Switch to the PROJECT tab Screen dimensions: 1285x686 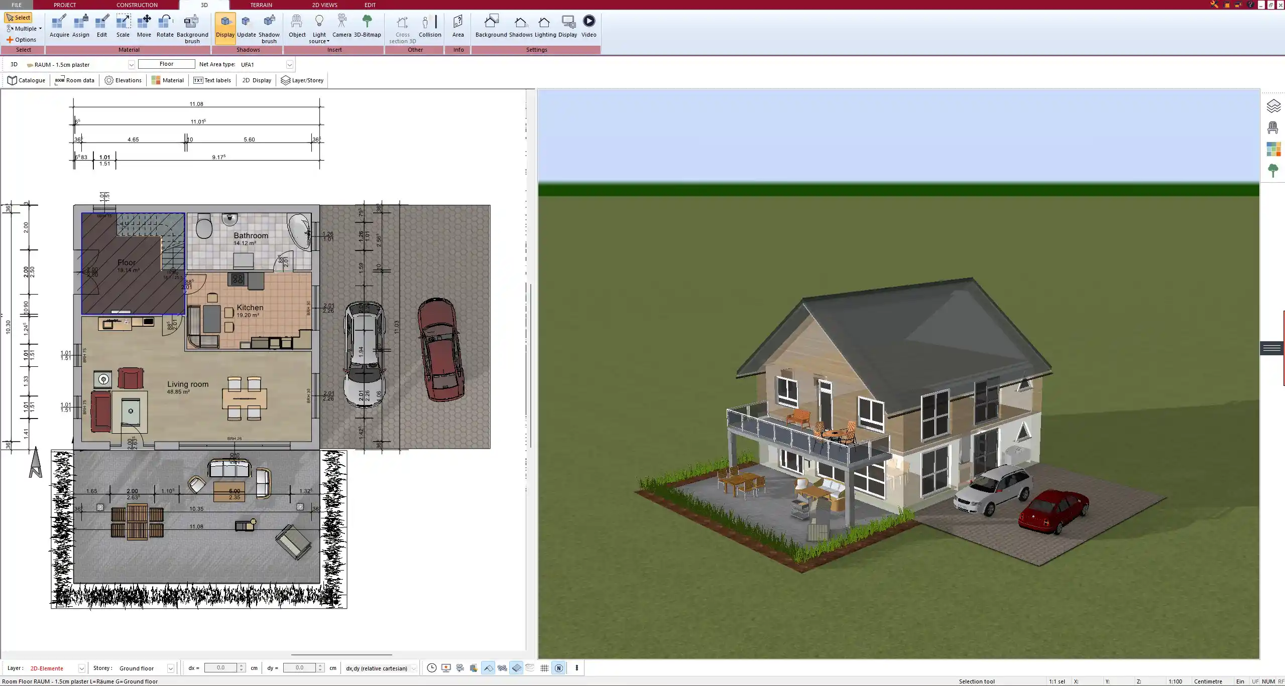pyautogui.click(x=65, y=5)
